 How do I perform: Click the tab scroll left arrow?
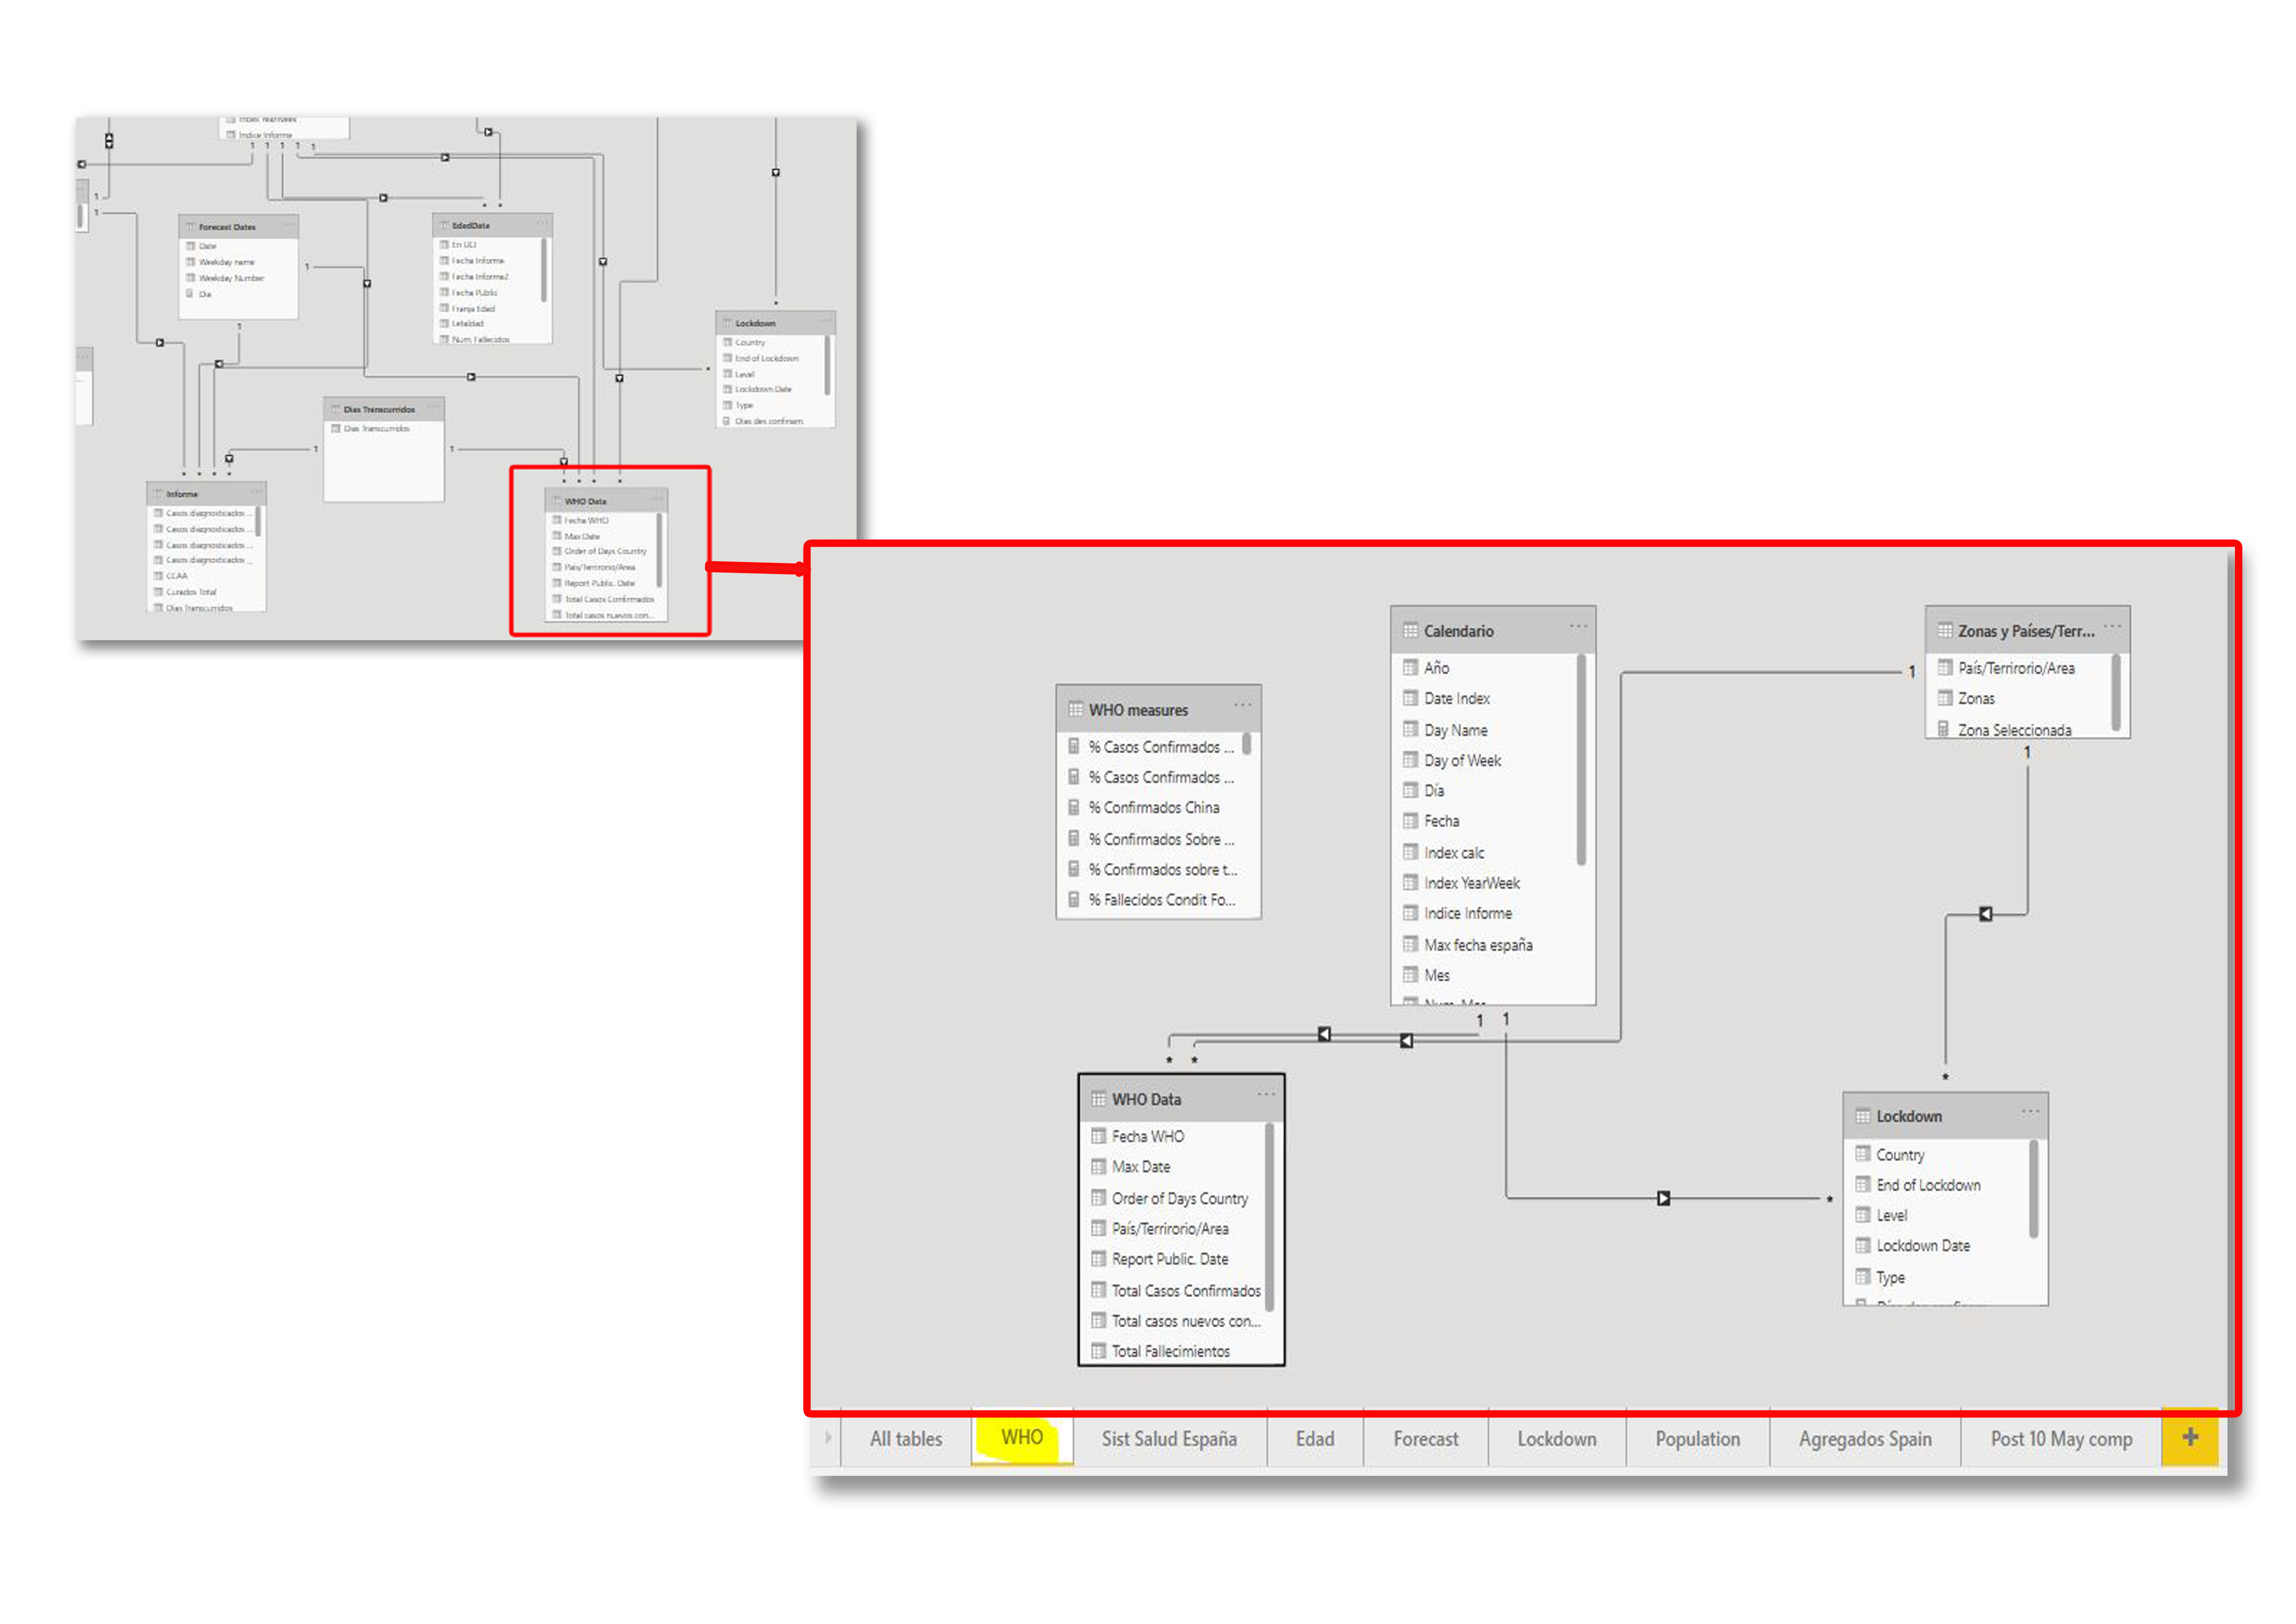click(x=828, y=1438)
